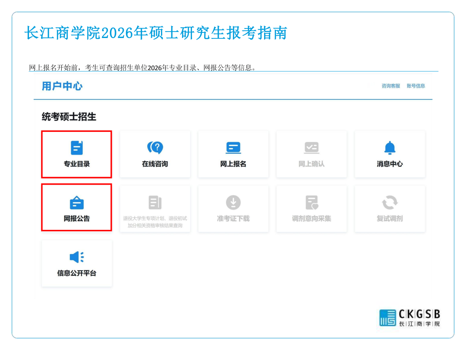Click the 网报公告 notice board icon
This screenshot has width=466, height=350.
click(x=76, y=203)
